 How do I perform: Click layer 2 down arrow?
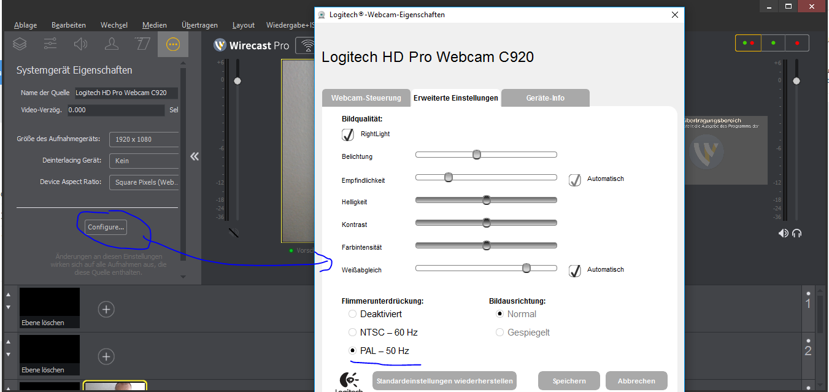(8, 355)
